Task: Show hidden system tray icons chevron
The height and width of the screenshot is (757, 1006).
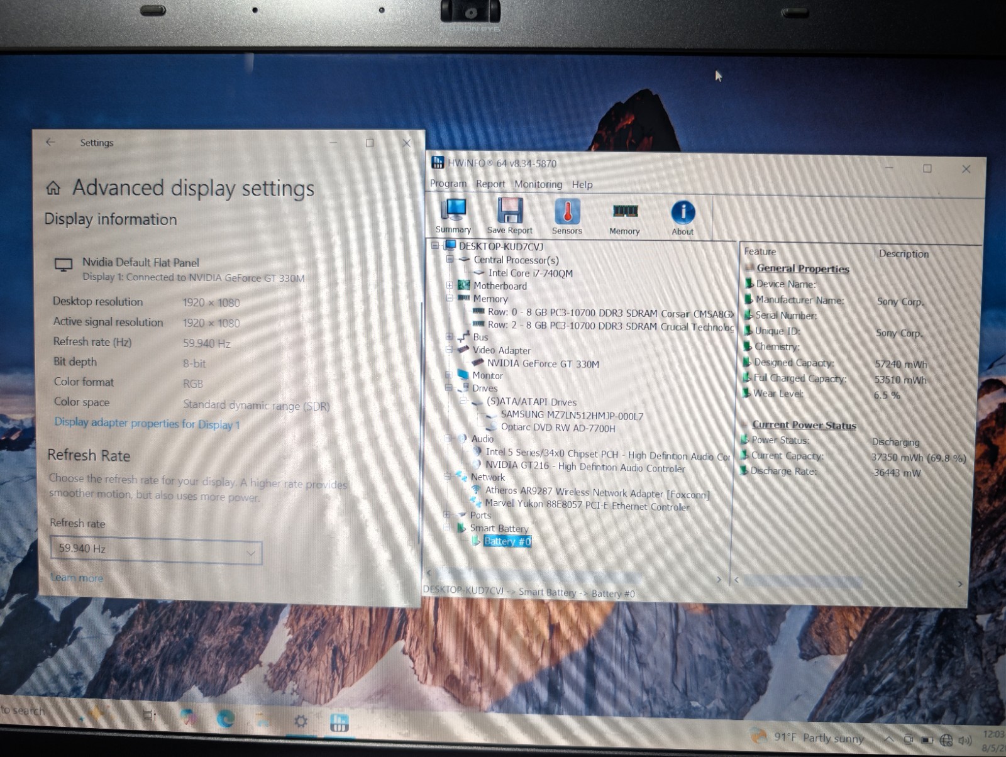Action: coord(888,739)
